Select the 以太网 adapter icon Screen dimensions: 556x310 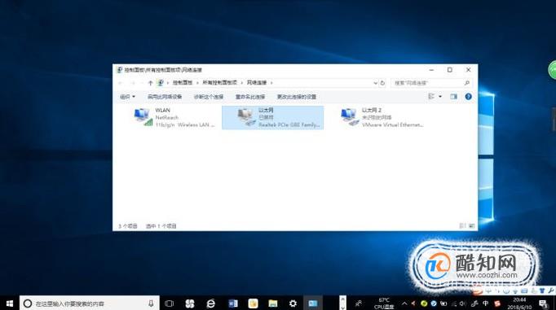(246, 117)
